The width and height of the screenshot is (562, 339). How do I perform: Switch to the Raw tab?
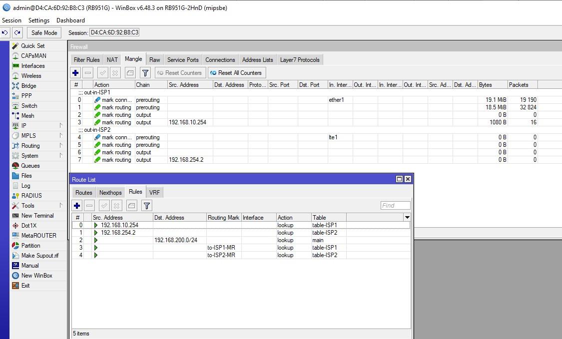(x=155, y=60)
